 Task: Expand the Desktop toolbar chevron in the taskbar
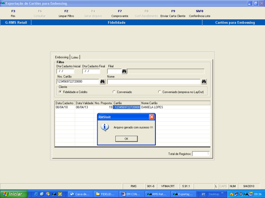click(222, 193)
